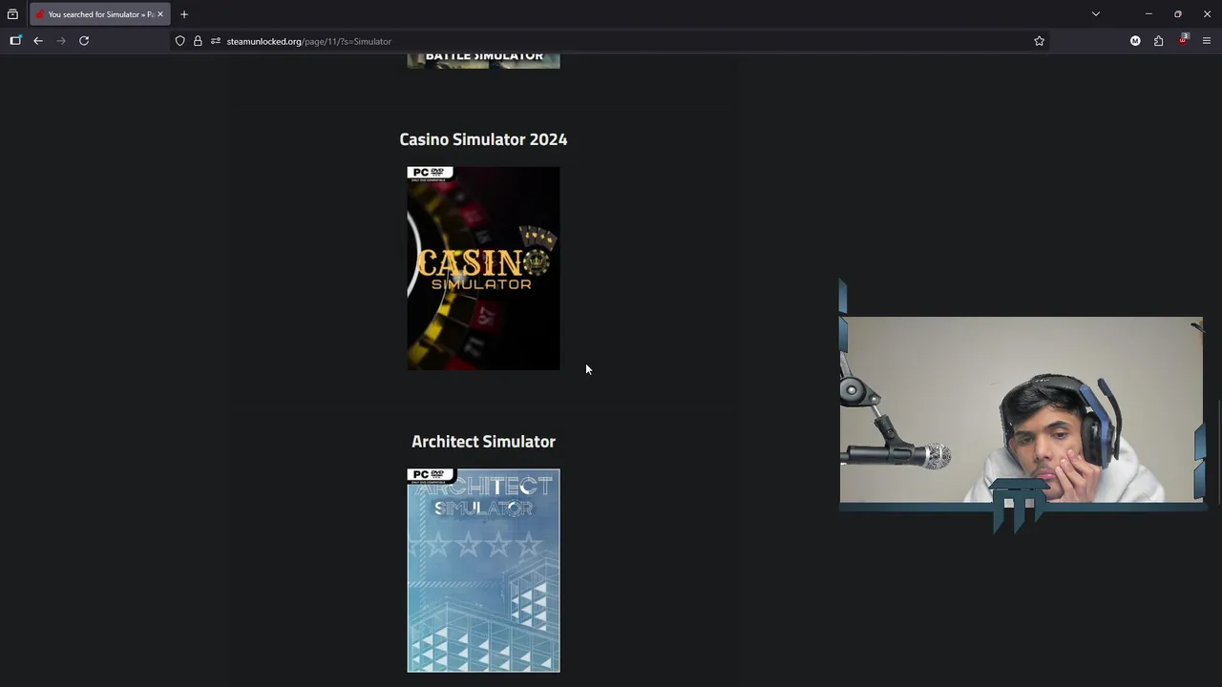Close the Firefox window
The image size is (1222, 687).
1207,14
